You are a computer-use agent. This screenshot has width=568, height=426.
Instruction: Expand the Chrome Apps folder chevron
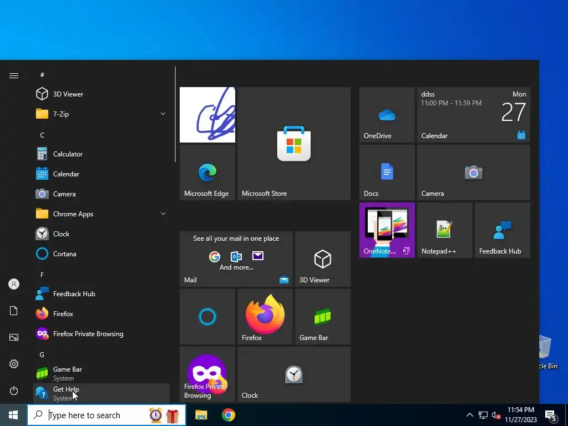[x=163, y=214]
